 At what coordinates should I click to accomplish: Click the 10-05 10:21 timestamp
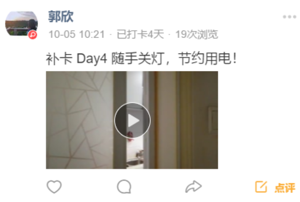77,35
